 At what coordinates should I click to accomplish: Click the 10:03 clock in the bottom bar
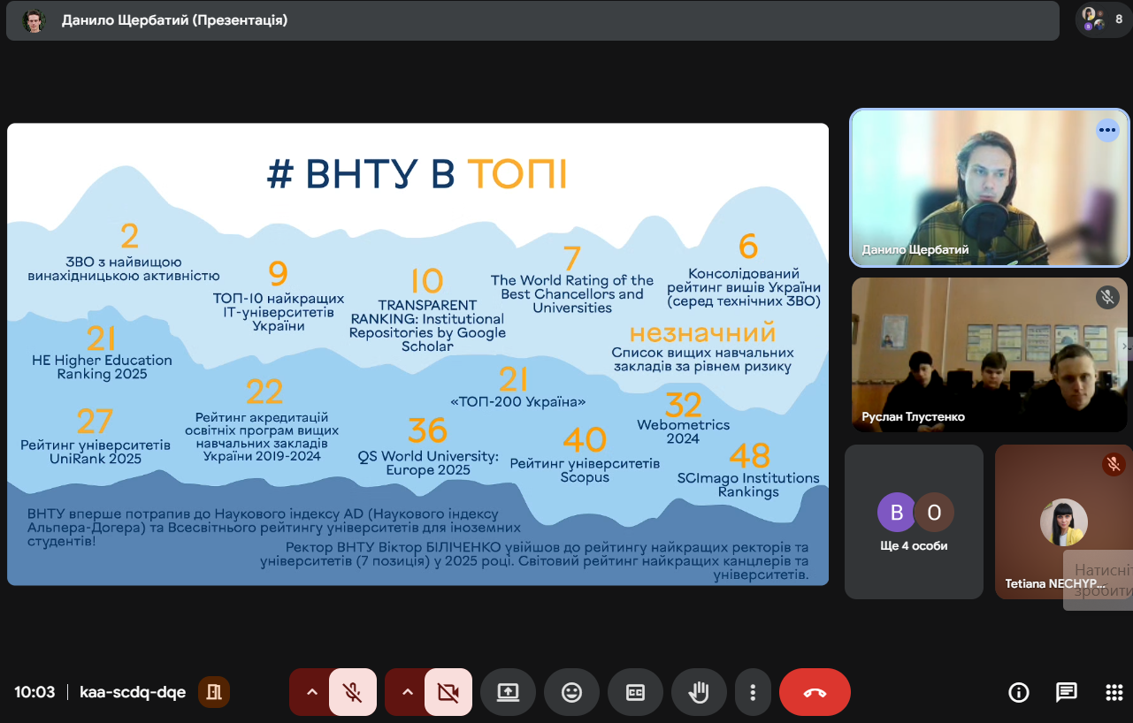click(x=34, y=692)
